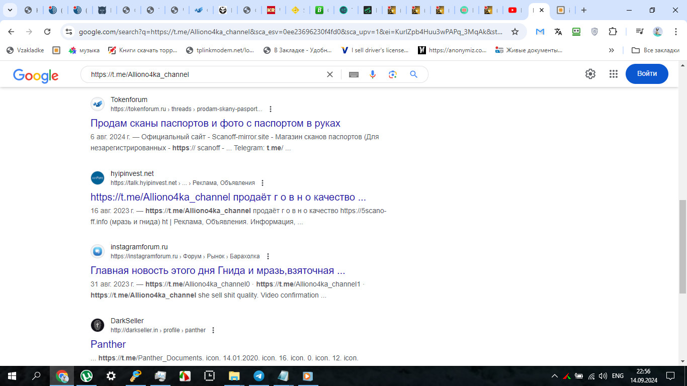
Task: Open the hyipinvest.net Allion04ka_channel result title
Action: tap(228, 197)
